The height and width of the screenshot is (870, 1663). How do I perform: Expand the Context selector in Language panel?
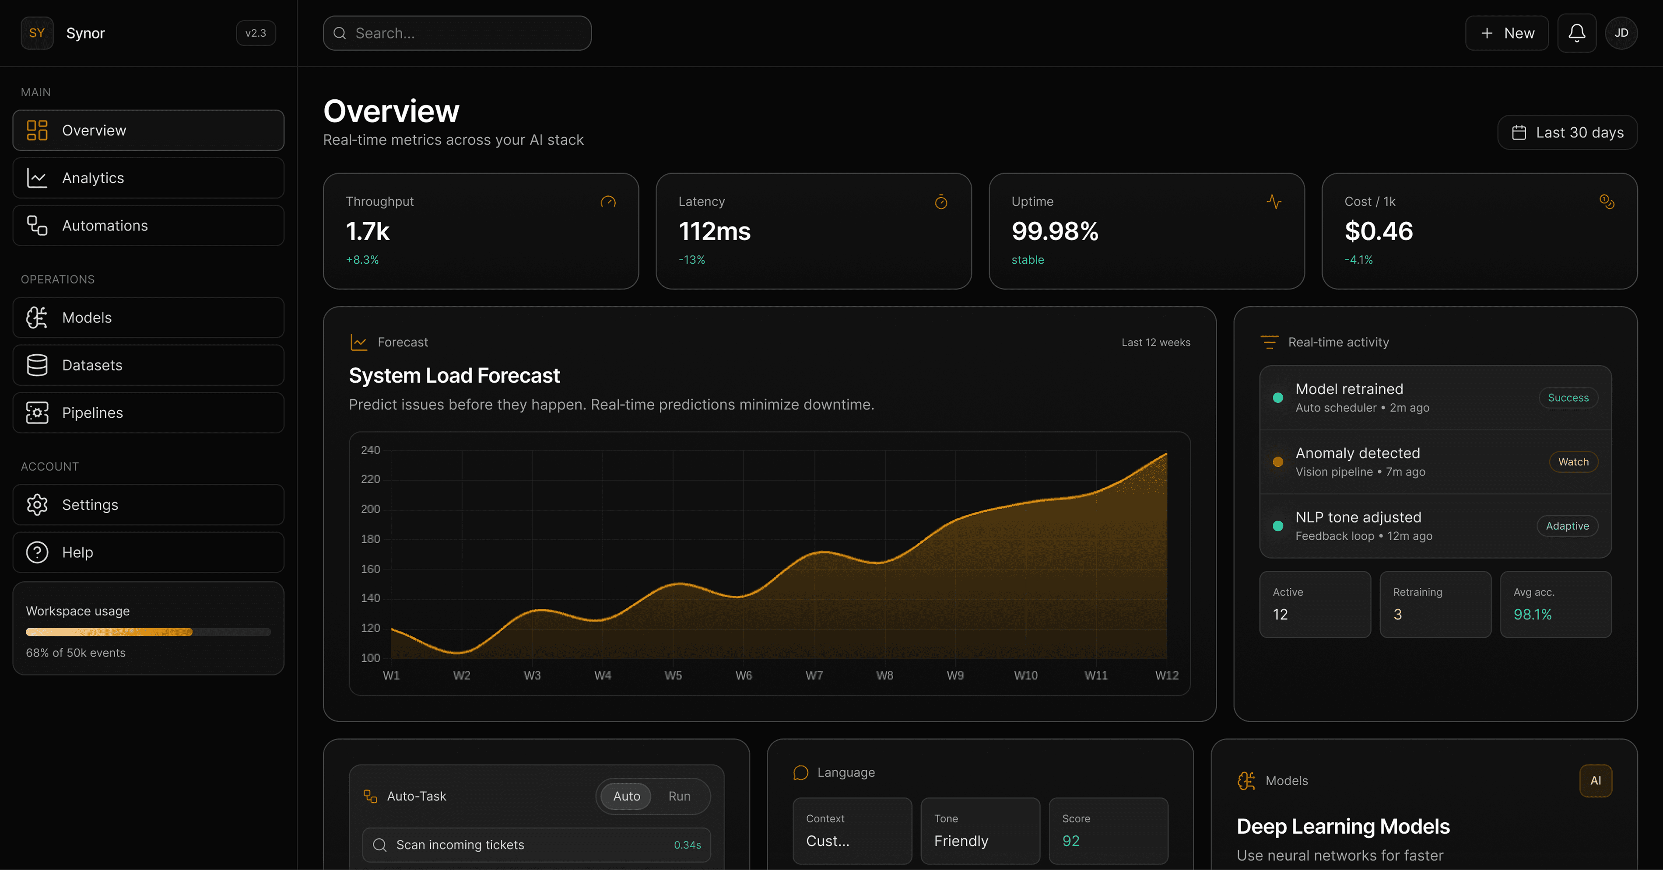coord(852,832)
